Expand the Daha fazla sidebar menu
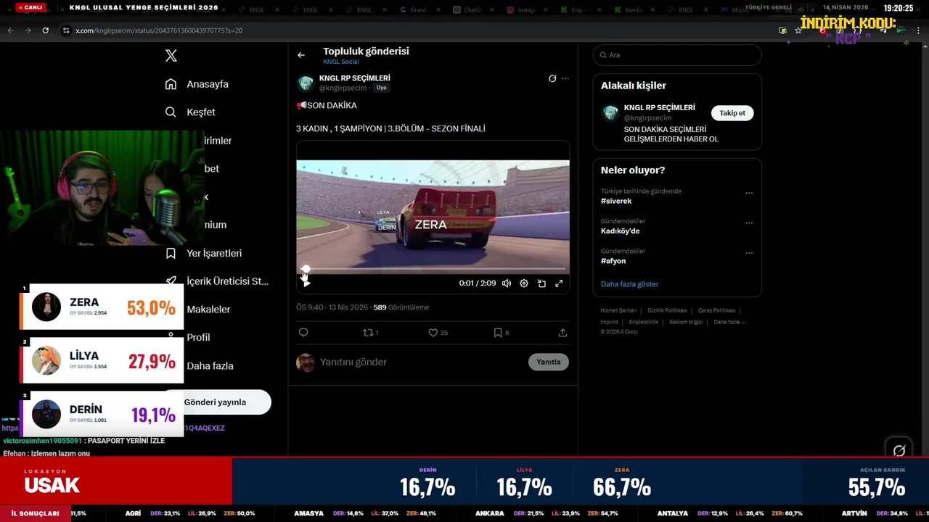 pos(210,366)
